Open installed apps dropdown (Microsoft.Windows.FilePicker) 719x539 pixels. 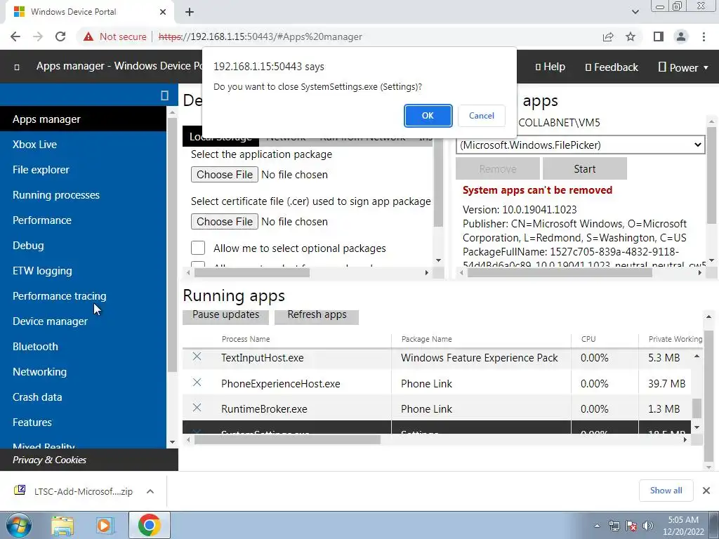[x=580, y=145]
